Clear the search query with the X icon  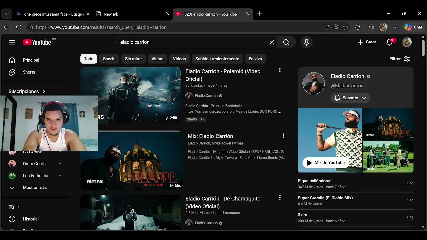272,42
